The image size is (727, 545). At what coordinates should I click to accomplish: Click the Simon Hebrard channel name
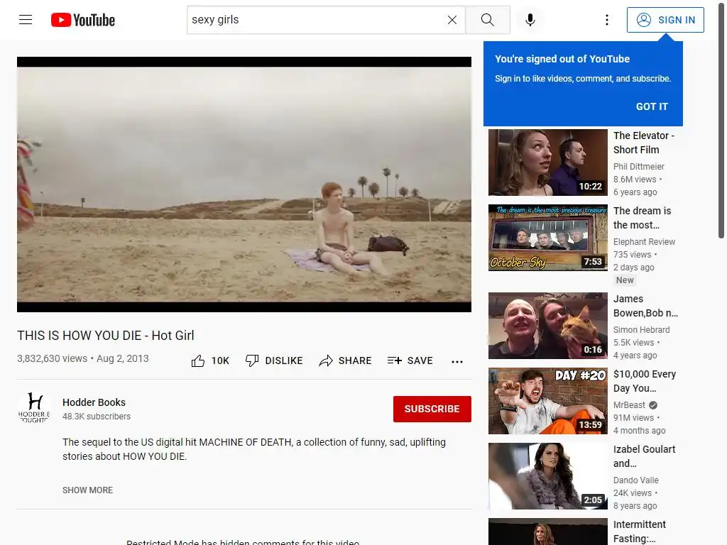pyautogui.click(x=641, y=330)
